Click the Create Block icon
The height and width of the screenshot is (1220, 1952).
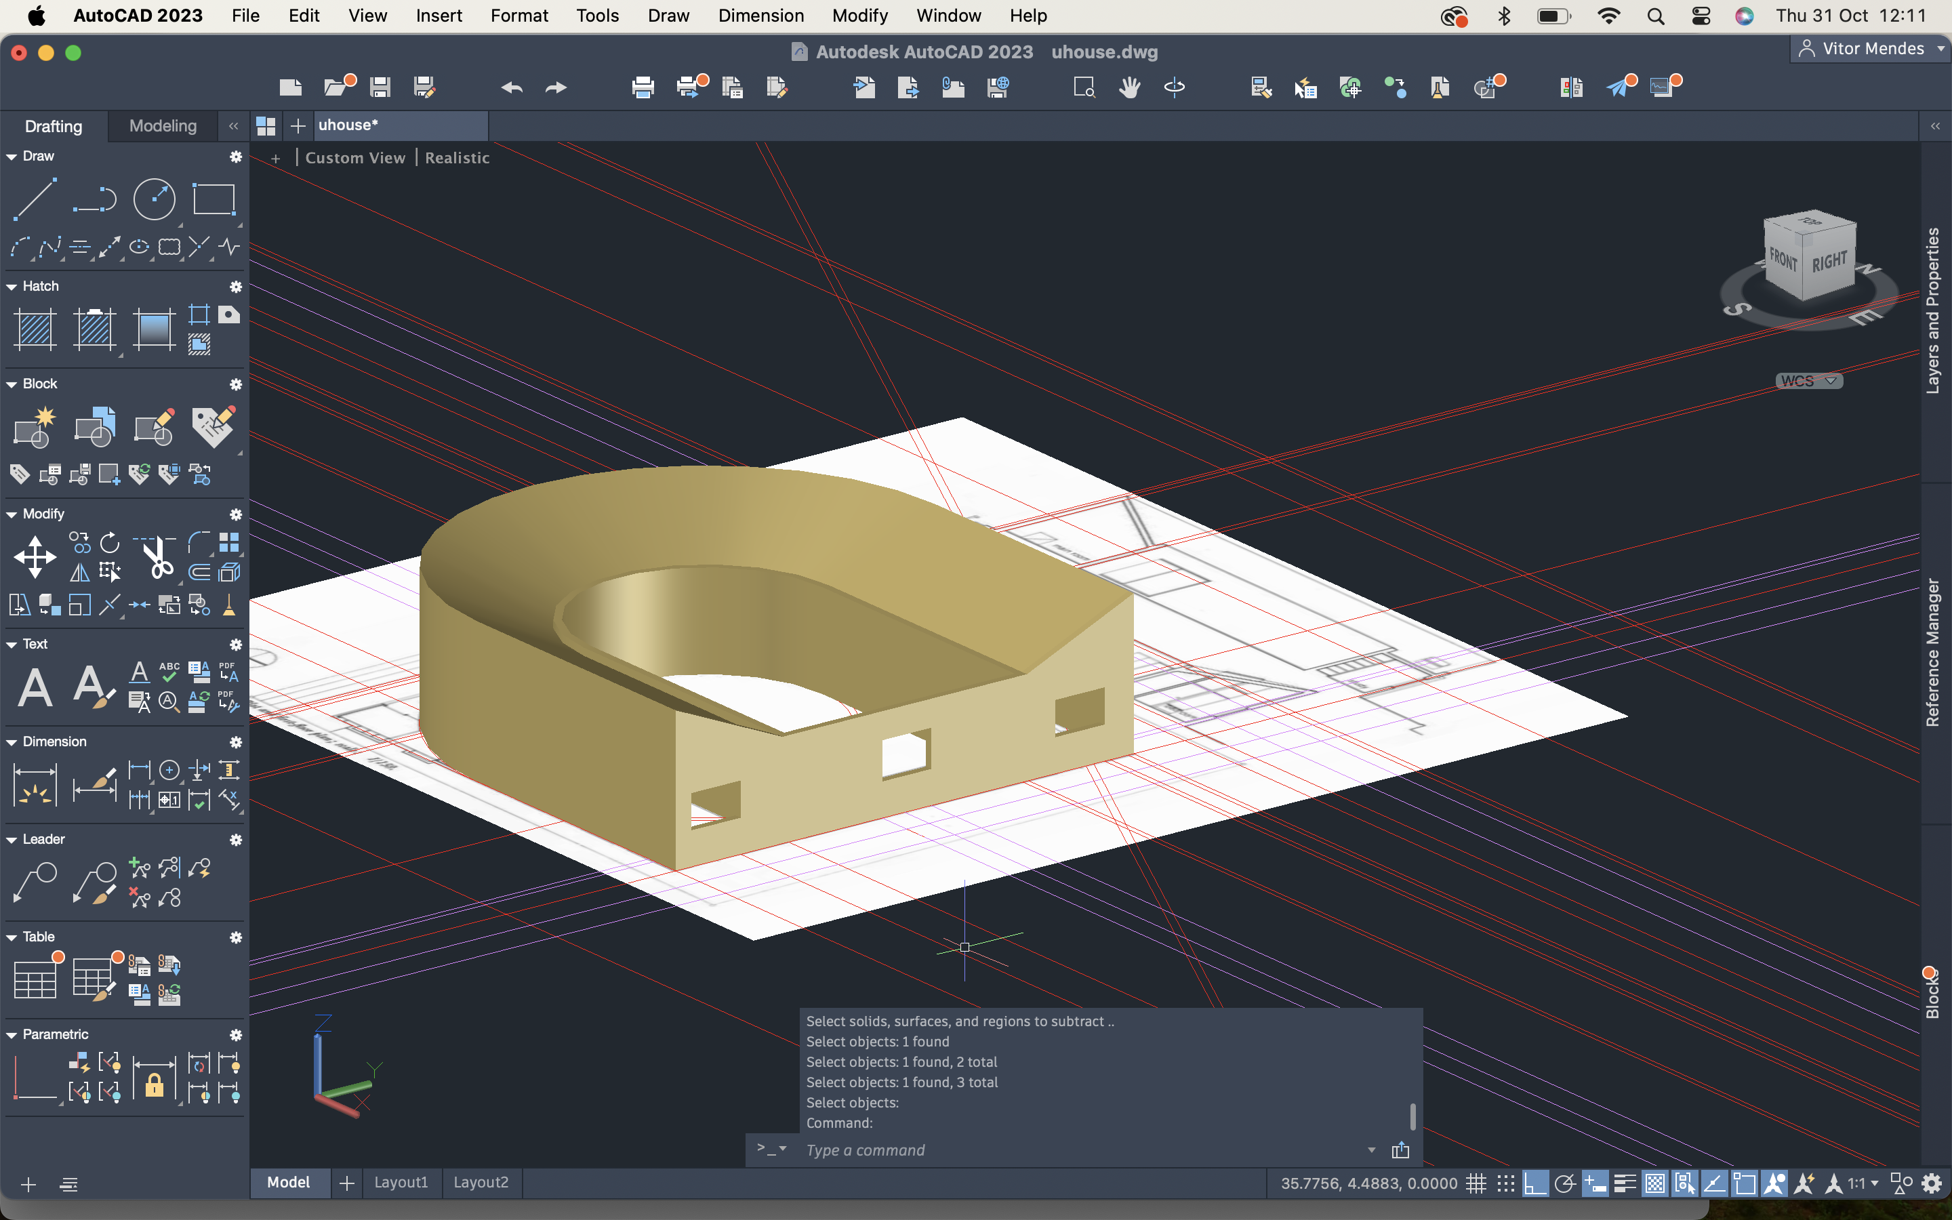point(35,427)
